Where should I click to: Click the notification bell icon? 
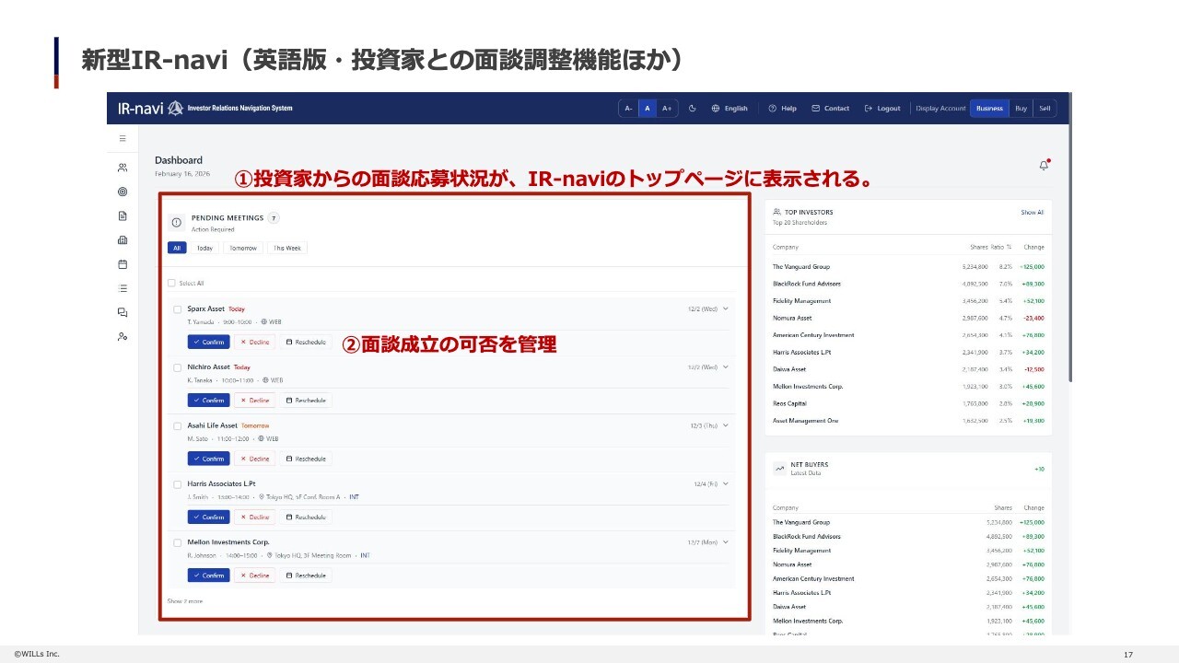[x=1044, y=166]
